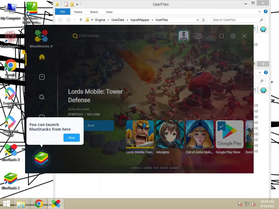Click the circled arrow icon in BlueStacks header
Viewport: 279px width, 209px height.
(233, 36)
